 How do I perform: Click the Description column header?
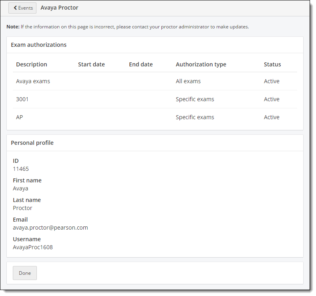32,64
